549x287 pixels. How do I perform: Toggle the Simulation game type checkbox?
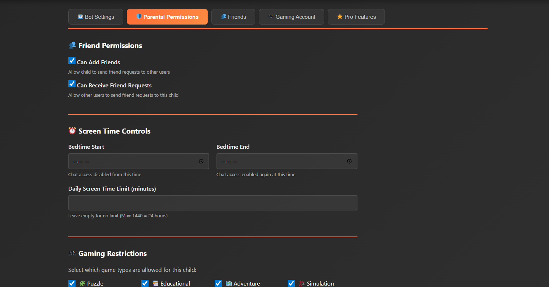(291, 283)
